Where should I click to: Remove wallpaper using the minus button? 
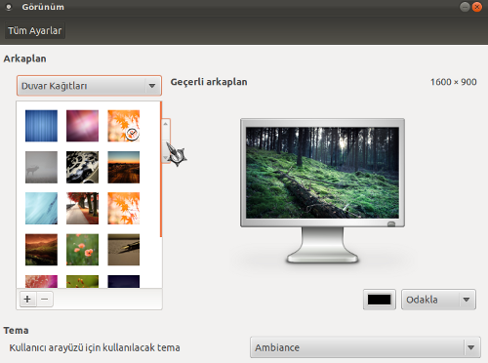coord(45,299)
